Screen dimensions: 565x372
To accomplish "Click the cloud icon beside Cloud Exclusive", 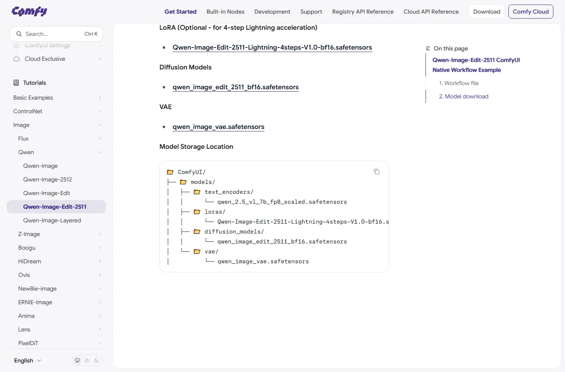I will click(x=17, y=59).
